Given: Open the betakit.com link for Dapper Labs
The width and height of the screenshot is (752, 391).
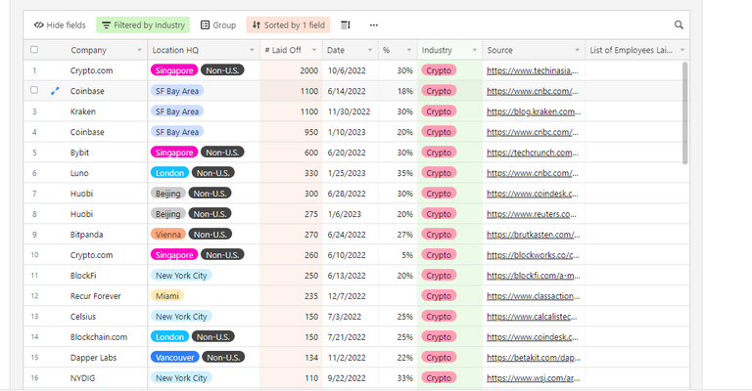Looking at the screenshot, I should 534,358.
